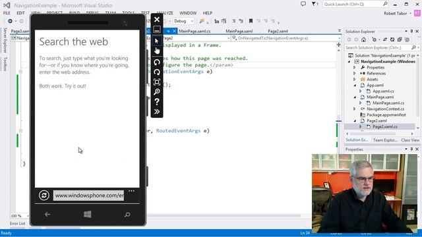Collapse the App.xaml node
Screen dimensions: 422x237
click(x=355, y=85)
